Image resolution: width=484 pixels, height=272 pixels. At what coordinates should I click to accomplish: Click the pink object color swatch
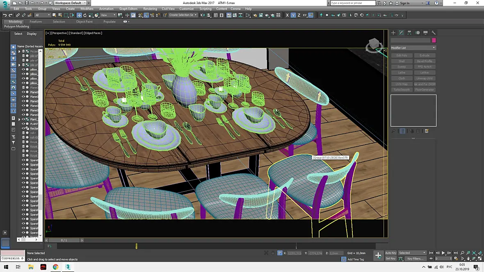434,41
